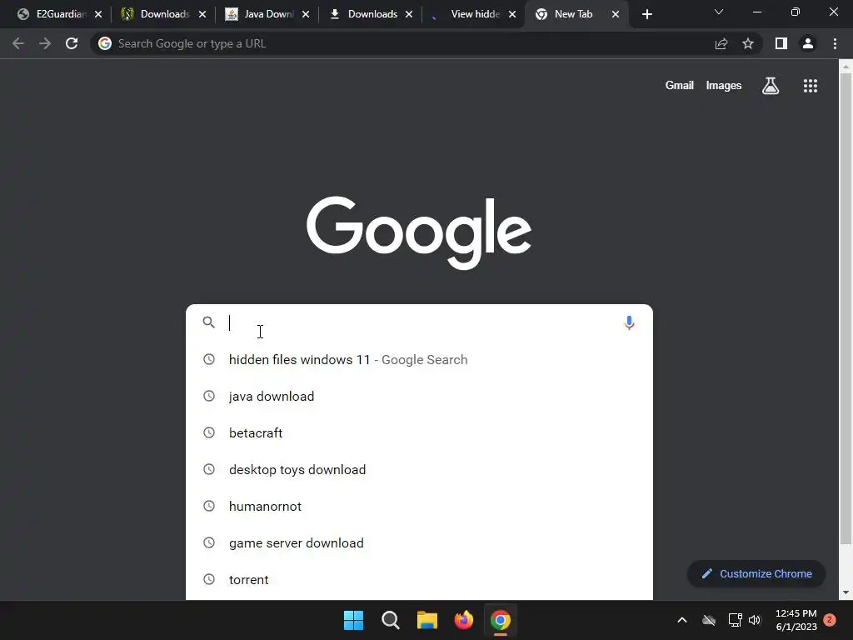Click the magnifier icon in the search box
This screenshot has width=853, height=640.
click(209, 322)
